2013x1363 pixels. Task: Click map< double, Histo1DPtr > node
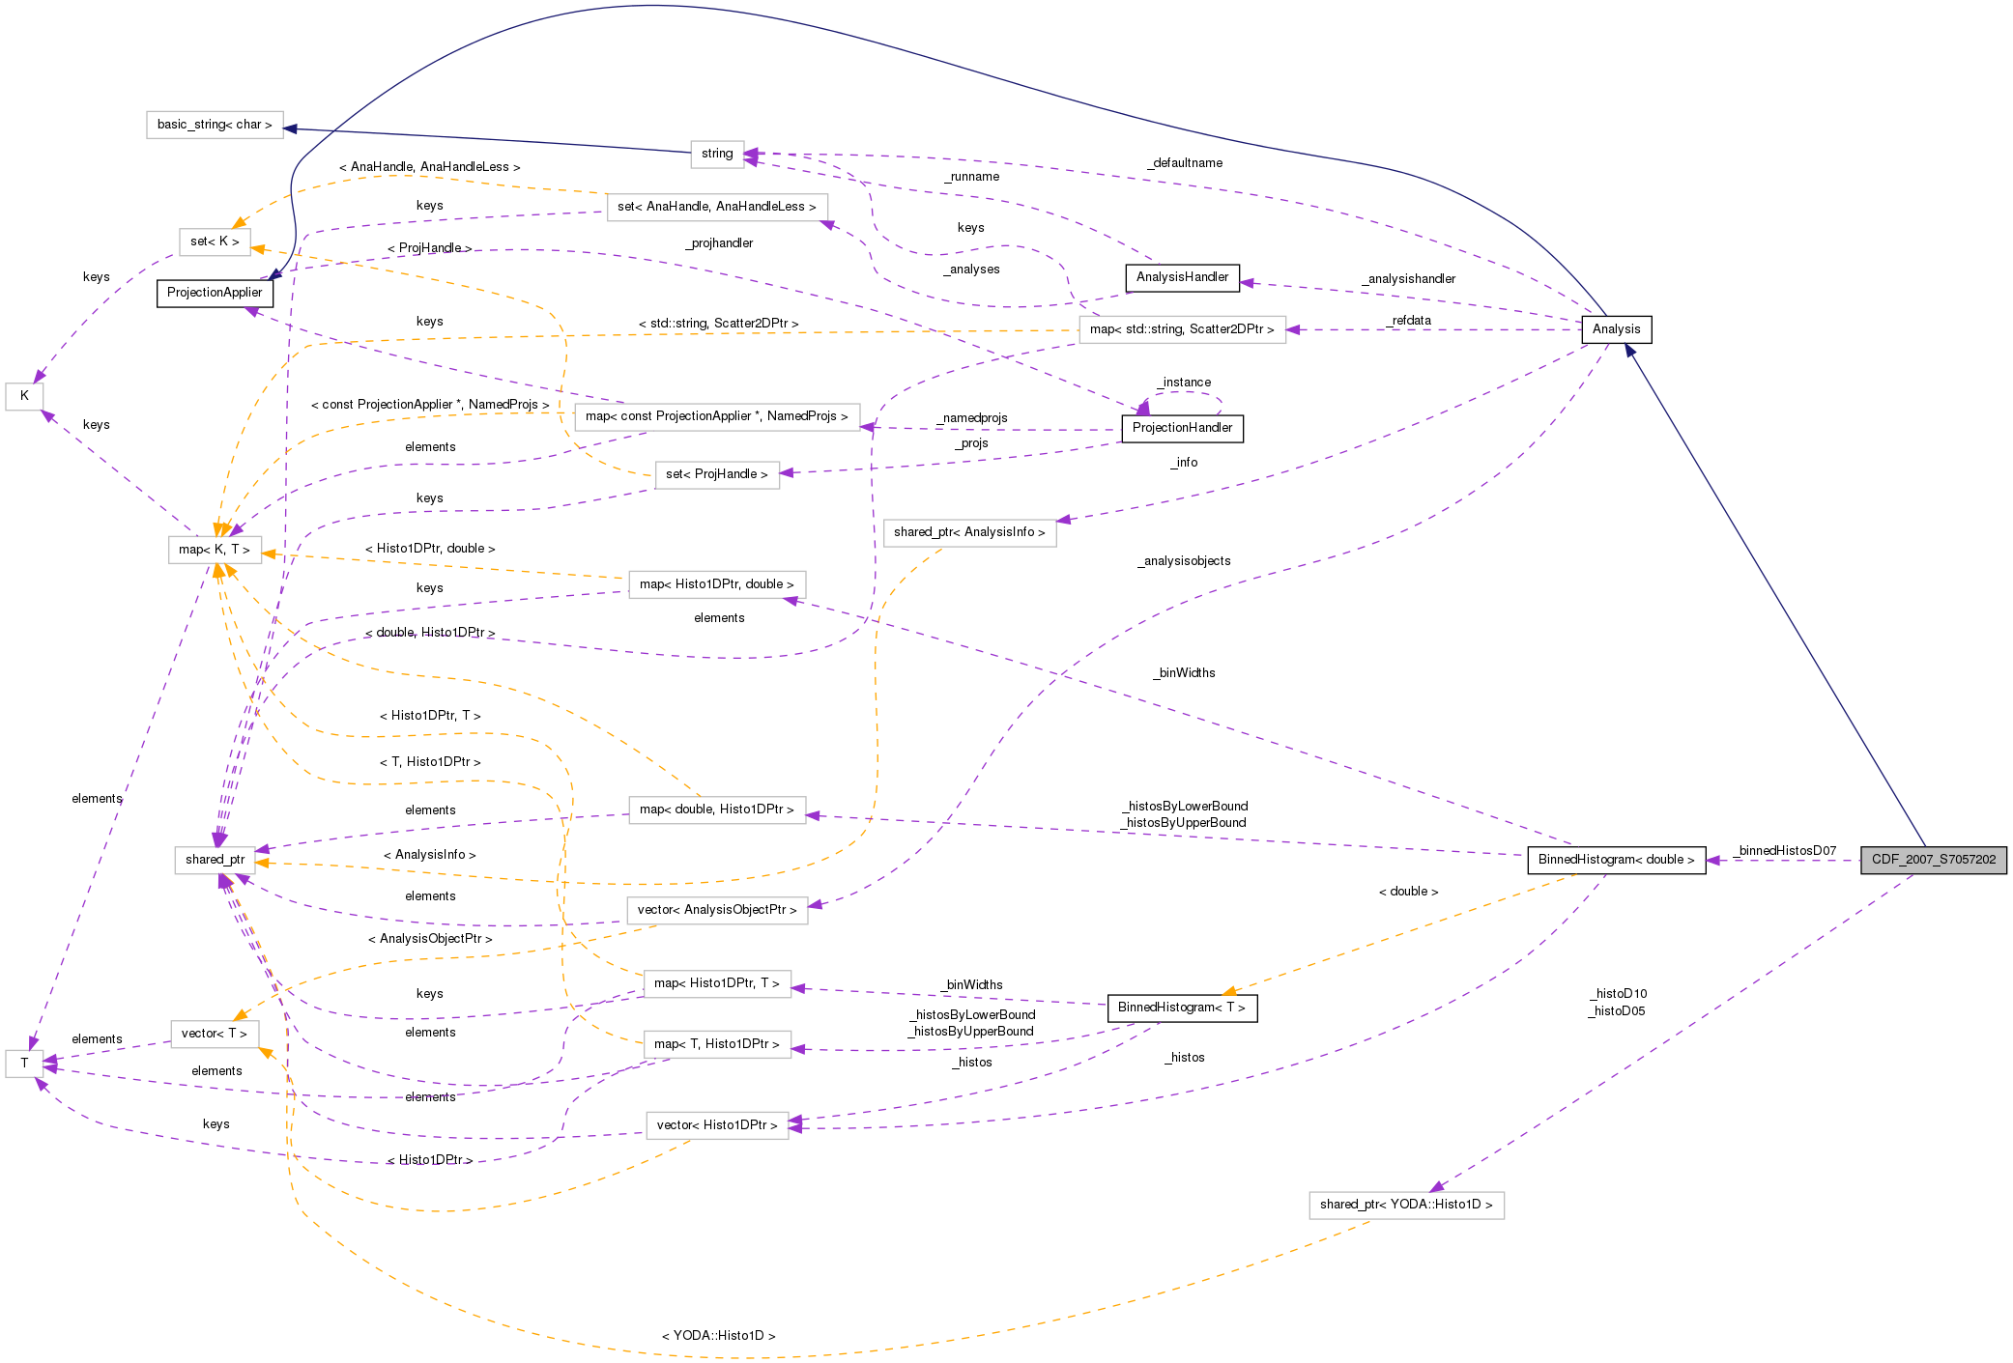point(717,809)
